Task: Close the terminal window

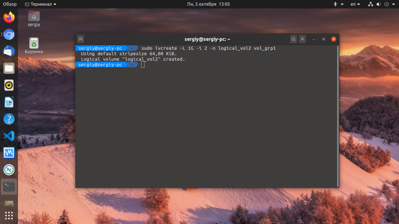Action: 334,39
